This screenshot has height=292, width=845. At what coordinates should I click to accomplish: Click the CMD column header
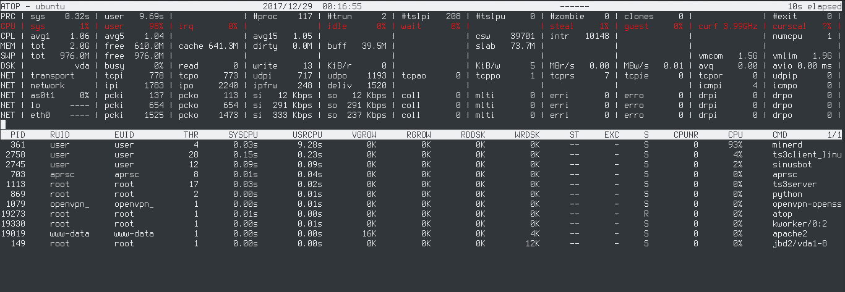(x=779, y=135)
